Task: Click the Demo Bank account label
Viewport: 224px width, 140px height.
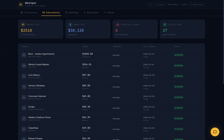Action: tap(177, 4)
